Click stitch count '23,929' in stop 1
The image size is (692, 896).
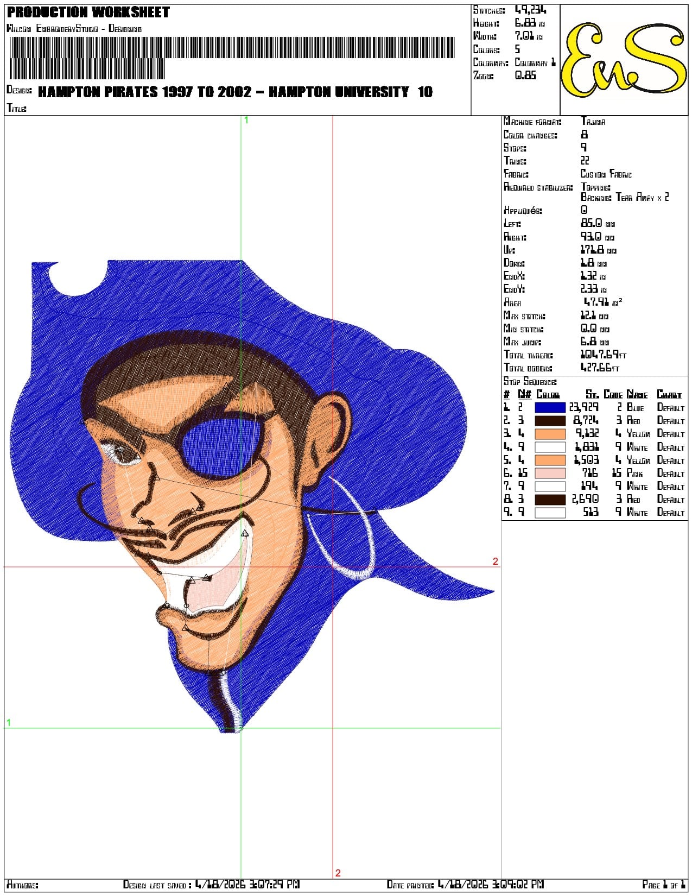583,407
